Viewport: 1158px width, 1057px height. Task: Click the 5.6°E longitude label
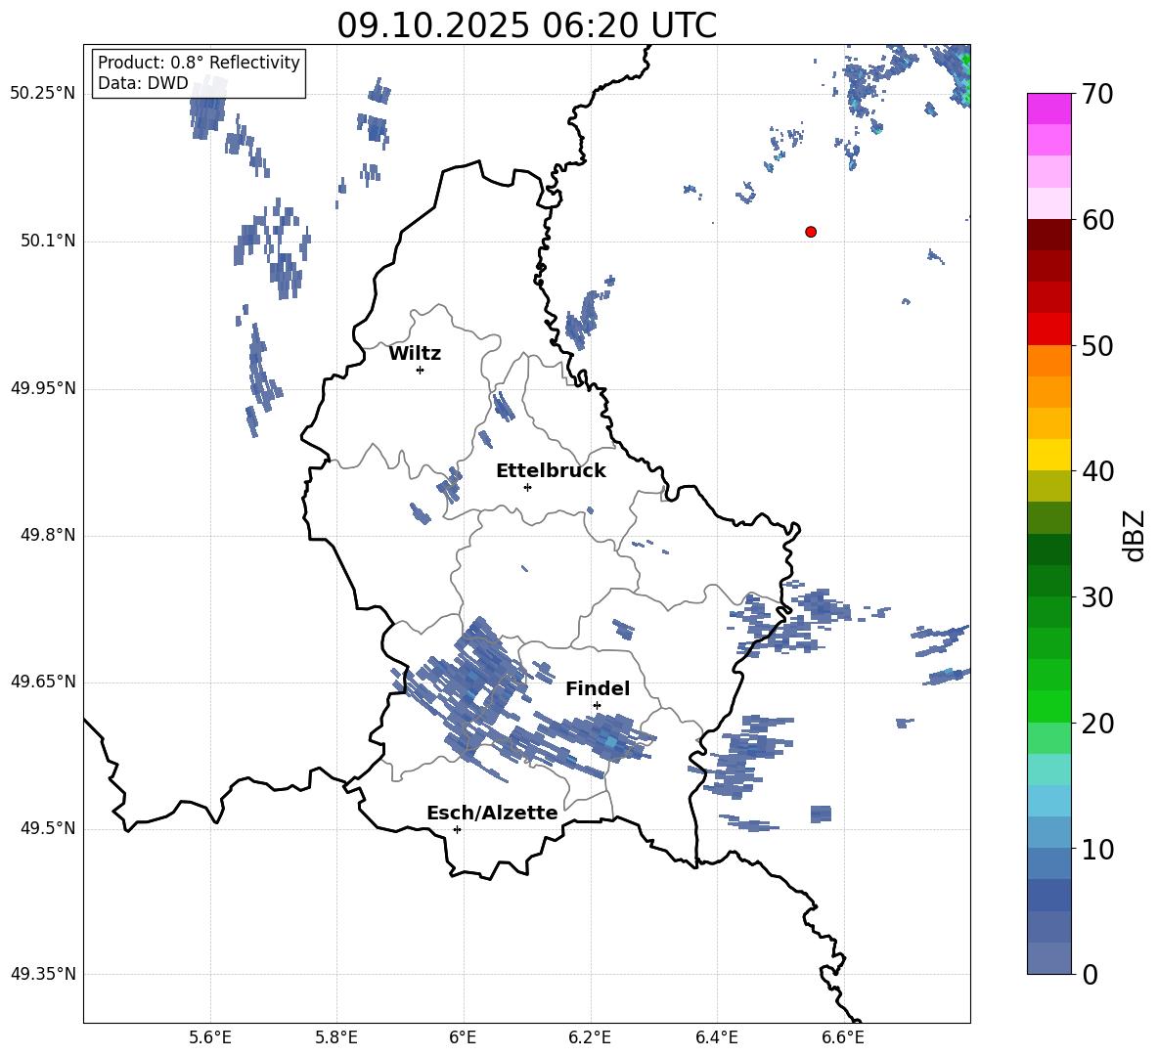[x=210, y=1037]
